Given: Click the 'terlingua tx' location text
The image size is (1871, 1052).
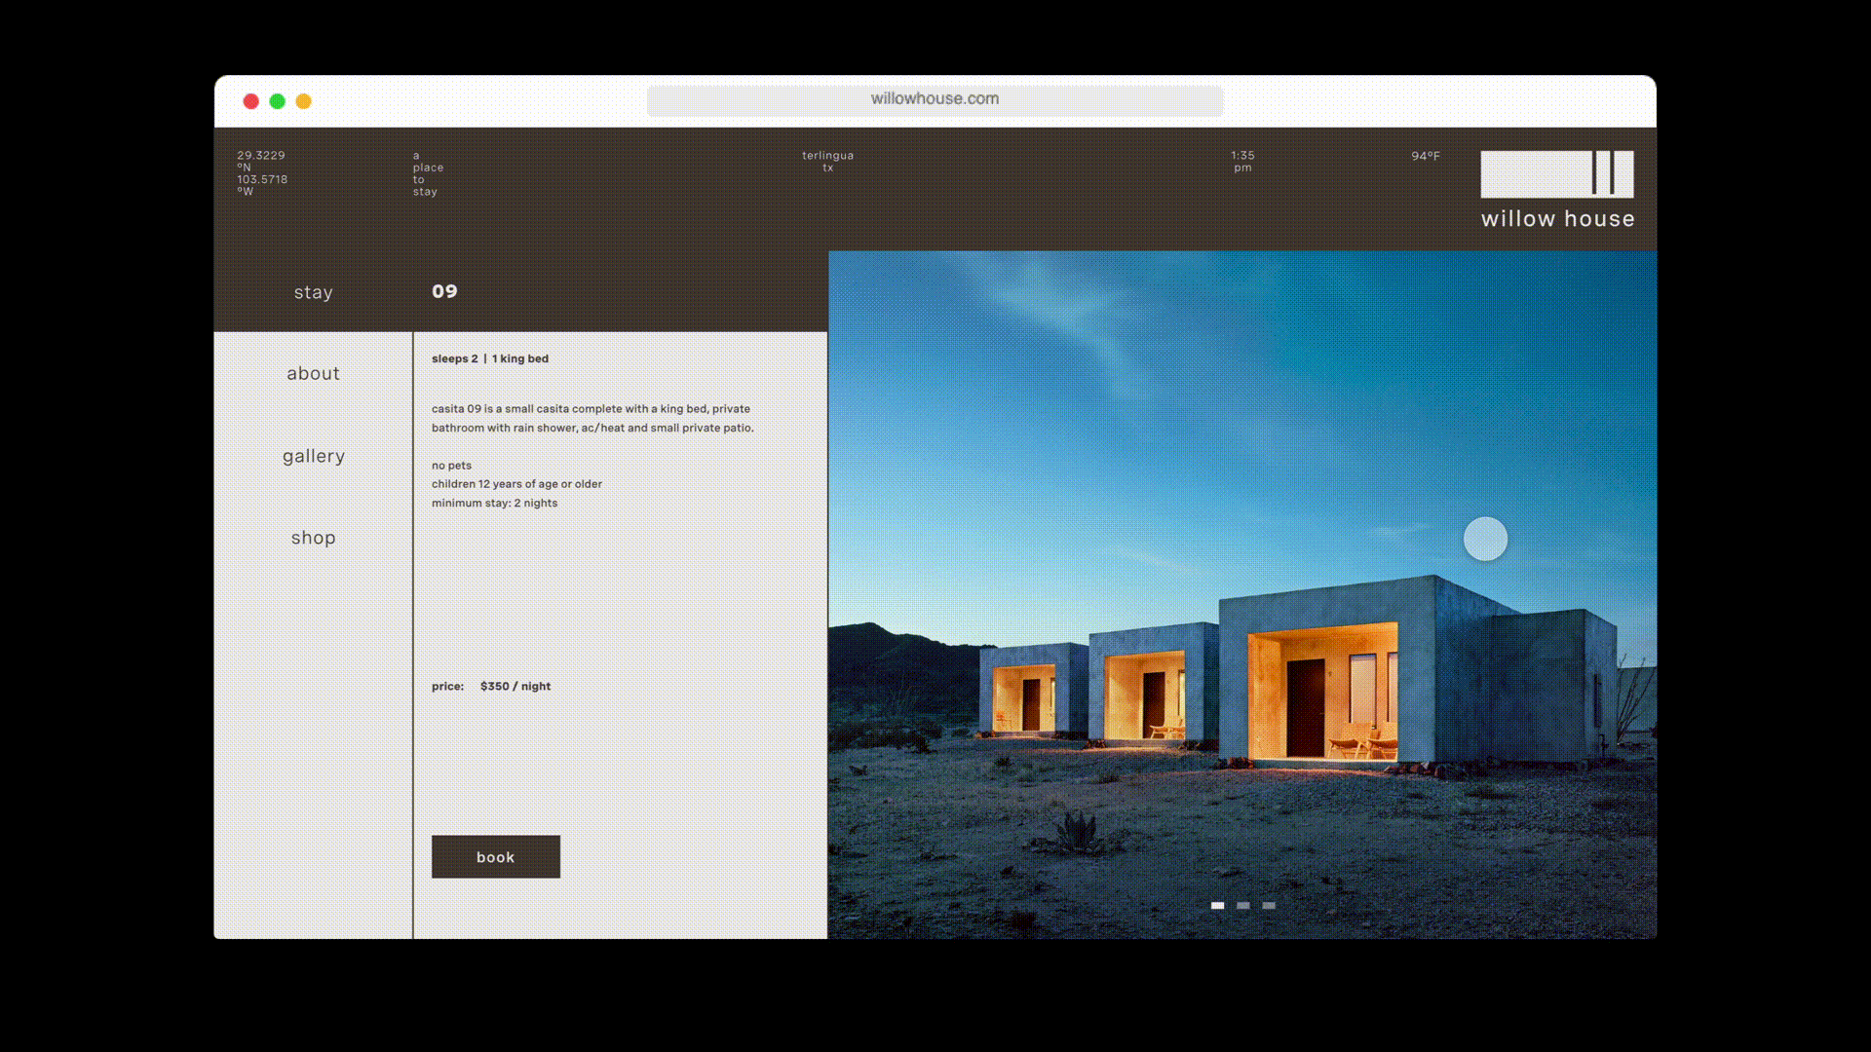Looking at the screenshot, I should coord(827,162).
